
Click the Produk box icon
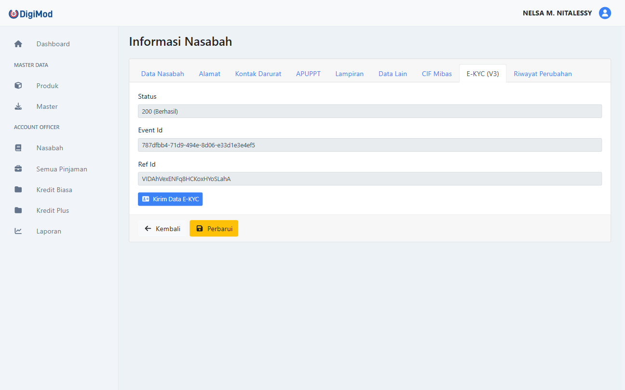pos(18,86)
